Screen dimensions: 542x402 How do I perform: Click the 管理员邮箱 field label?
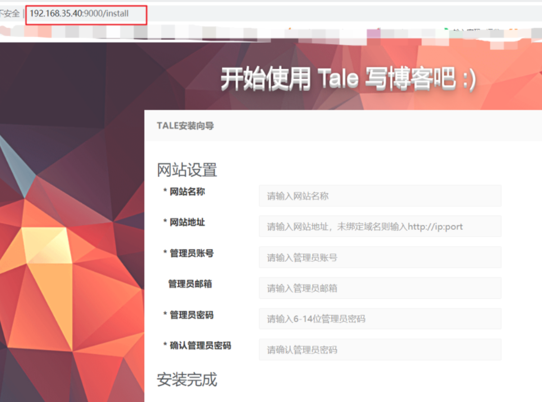point(190,284)
